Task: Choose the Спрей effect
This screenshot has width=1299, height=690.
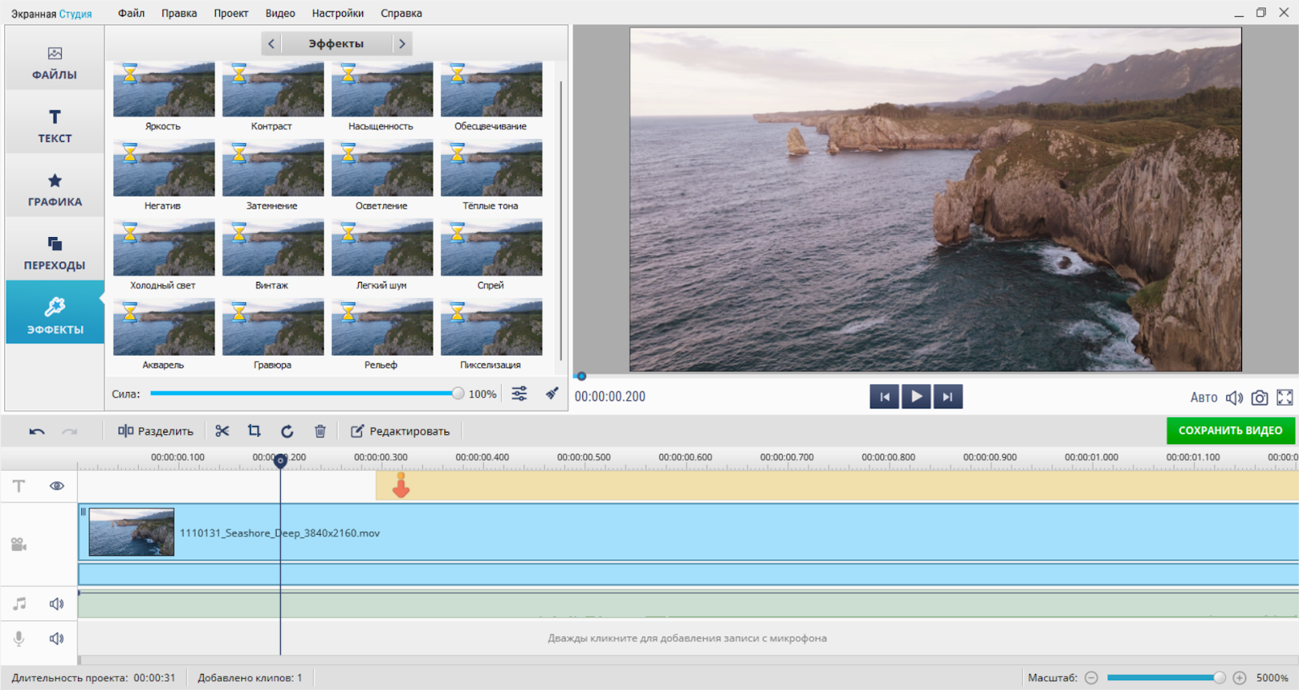Action: click(491, 248)
